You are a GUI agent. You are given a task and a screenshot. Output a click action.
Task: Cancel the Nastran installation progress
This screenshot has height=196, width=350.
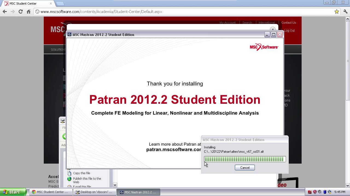[245, 168]
